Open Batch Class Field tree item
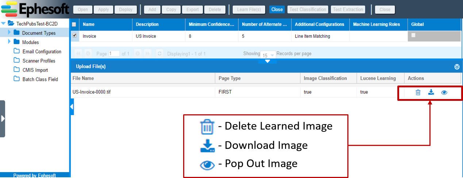The width and height of the screenshot is (463, 178). [x=40, y=79]
